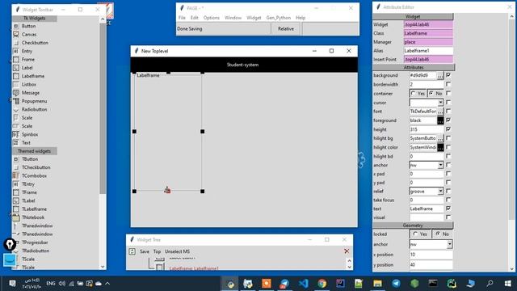Pick the Entry widget icon
The height and width of the screenshot is (291, 517).
click(16, 51)
